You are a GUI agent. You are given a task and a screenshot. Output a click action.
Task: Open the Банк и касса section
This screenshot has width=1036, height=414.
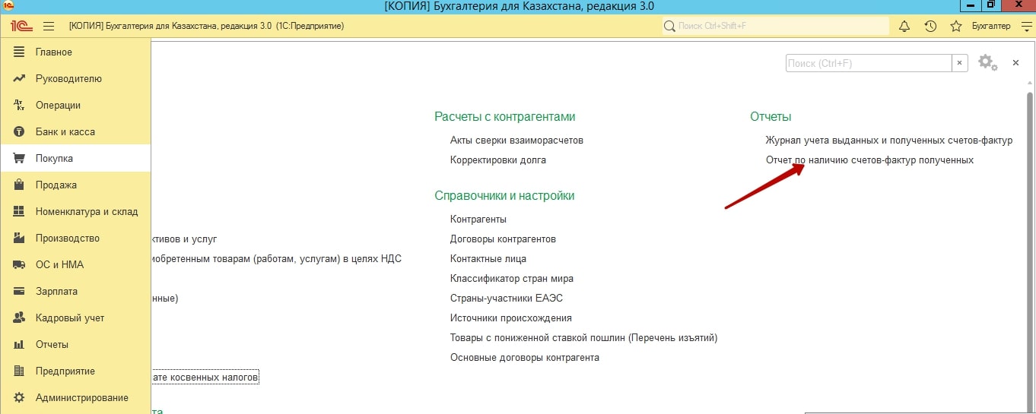(65, 131)
